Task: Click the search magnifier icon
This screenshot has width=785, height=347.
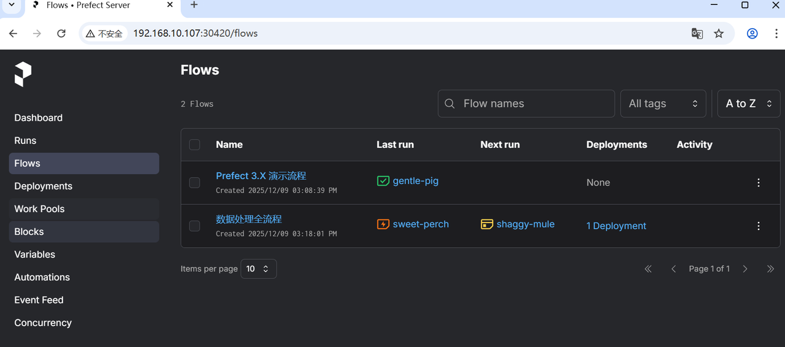Action: coord(450,104)
